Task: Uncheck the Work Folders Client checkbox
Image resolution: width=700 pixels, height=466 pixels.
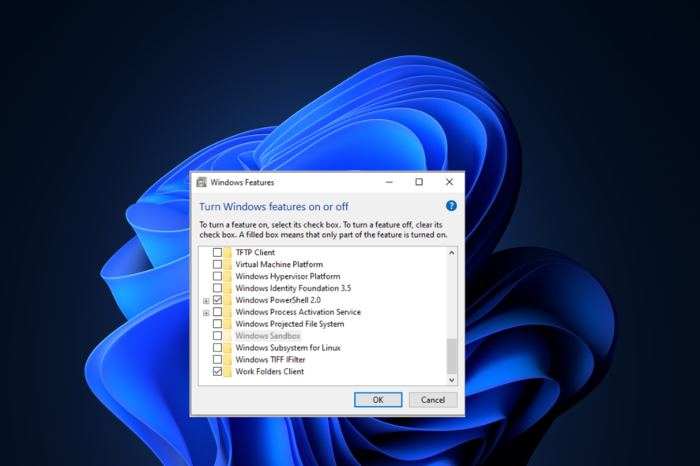Action: (x=217, y=371)
